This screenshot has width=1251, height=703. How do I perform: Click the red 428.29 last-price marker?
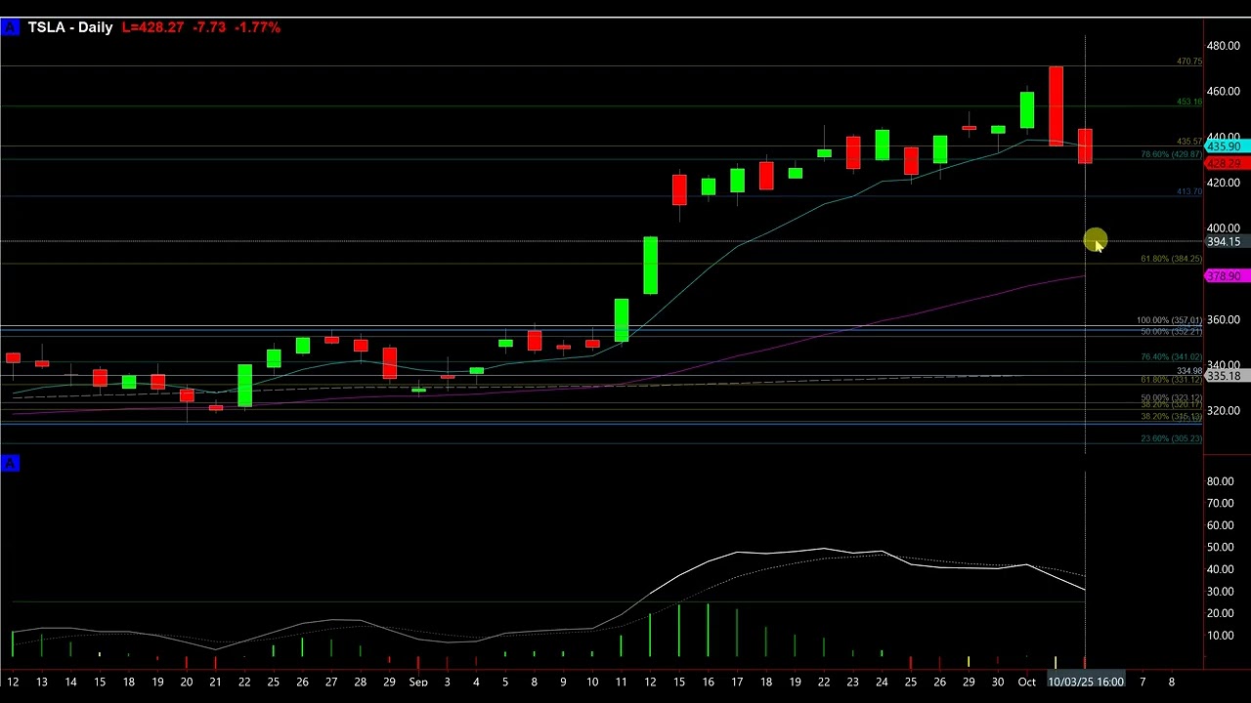point(1224,163)
